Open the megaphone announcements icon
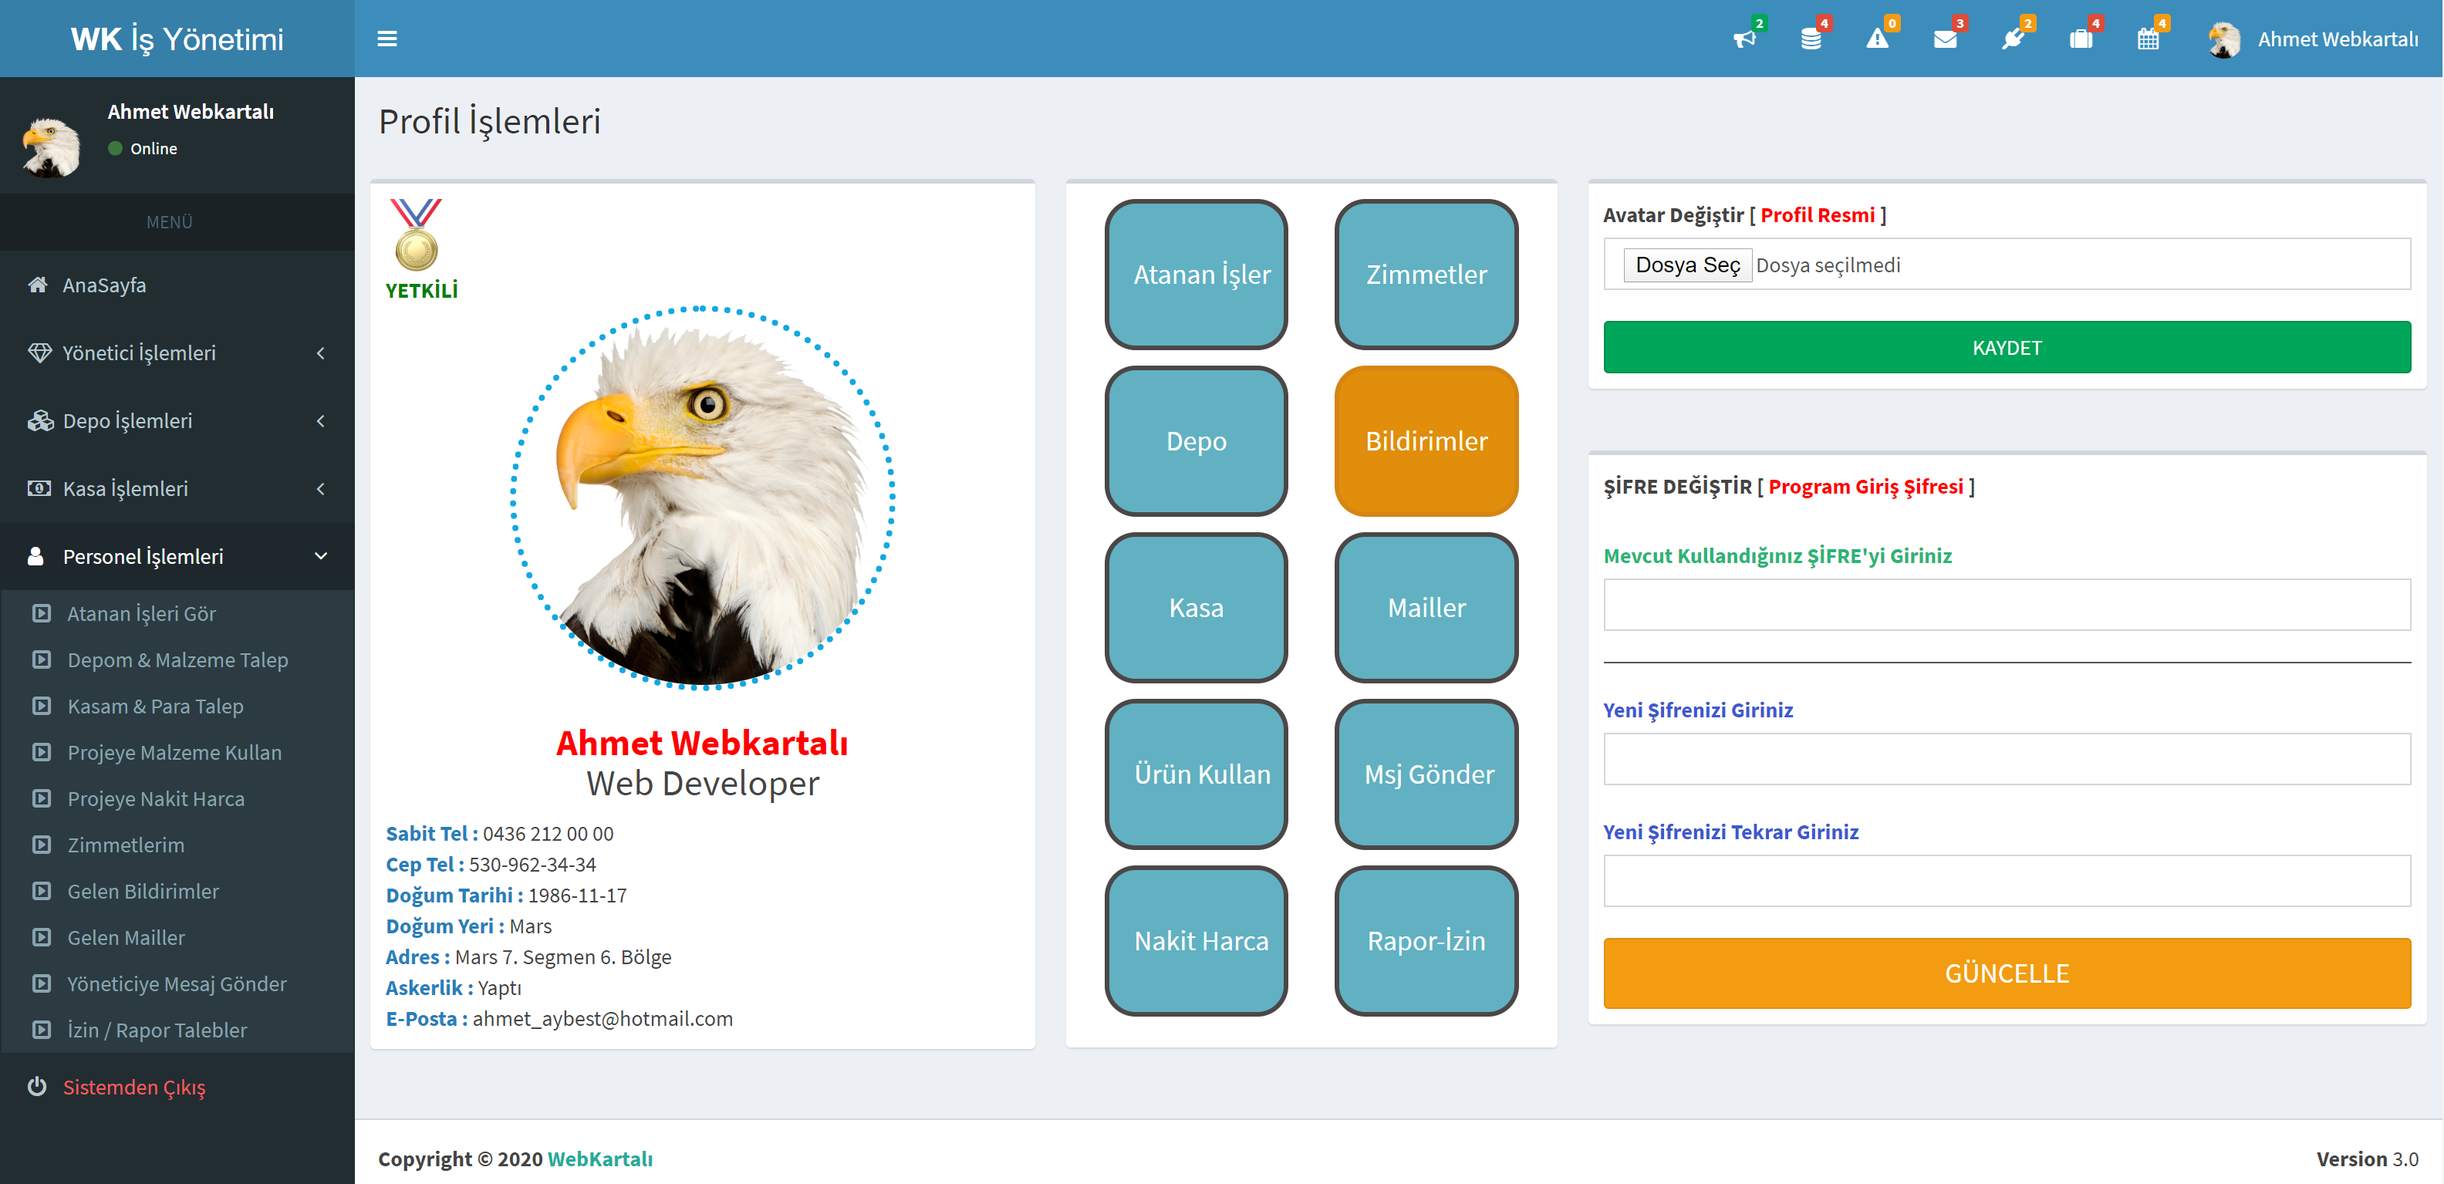 point(1744,39)
